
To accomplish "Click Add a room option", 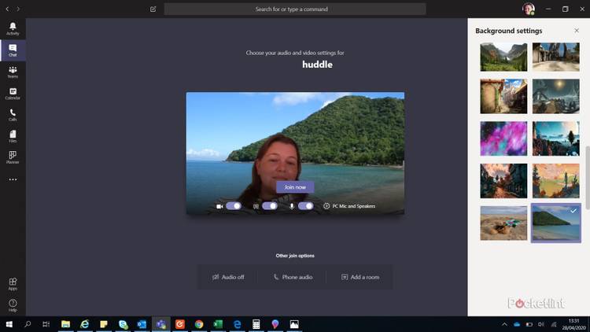I will [x=360, y=277].
